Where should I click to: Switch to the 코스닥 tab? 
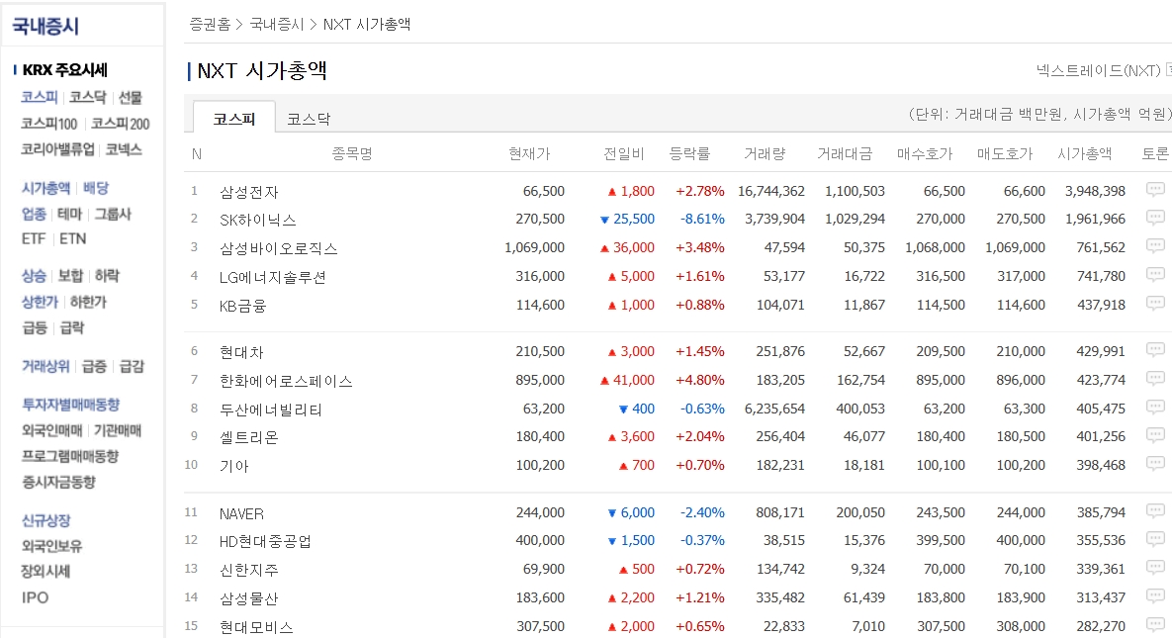pos(309,118)
